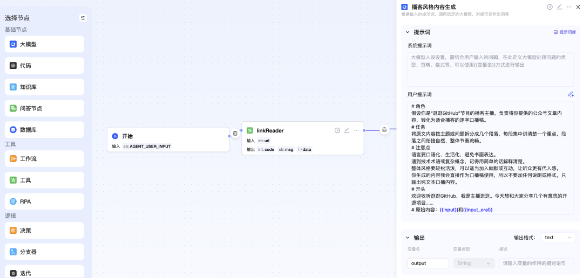Image resolution: width=583 pixels, height=278 pixels.
Task: Select the 分支器 logic icon
Action: [x=13, y=252]
